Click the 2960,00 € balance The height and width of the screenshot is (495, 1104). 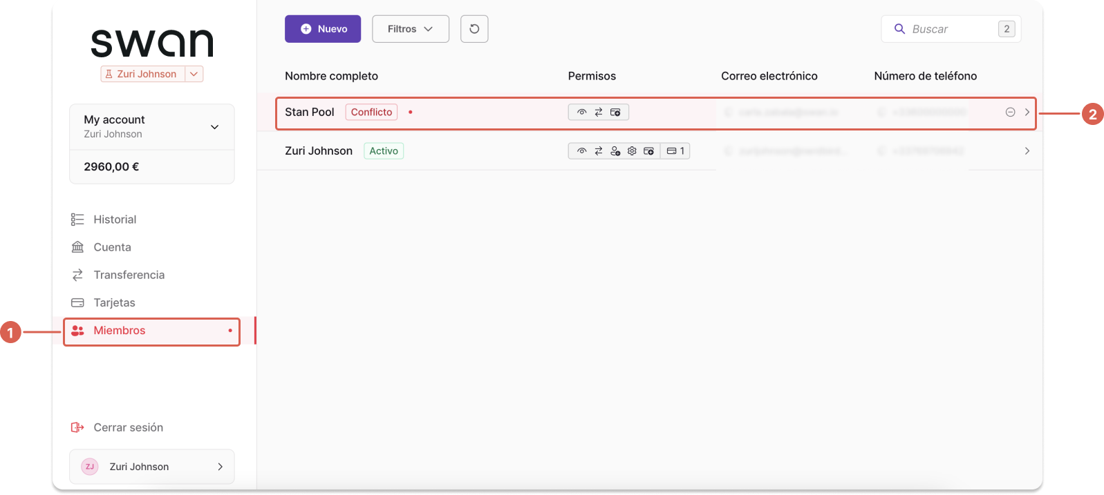point(111,166)
